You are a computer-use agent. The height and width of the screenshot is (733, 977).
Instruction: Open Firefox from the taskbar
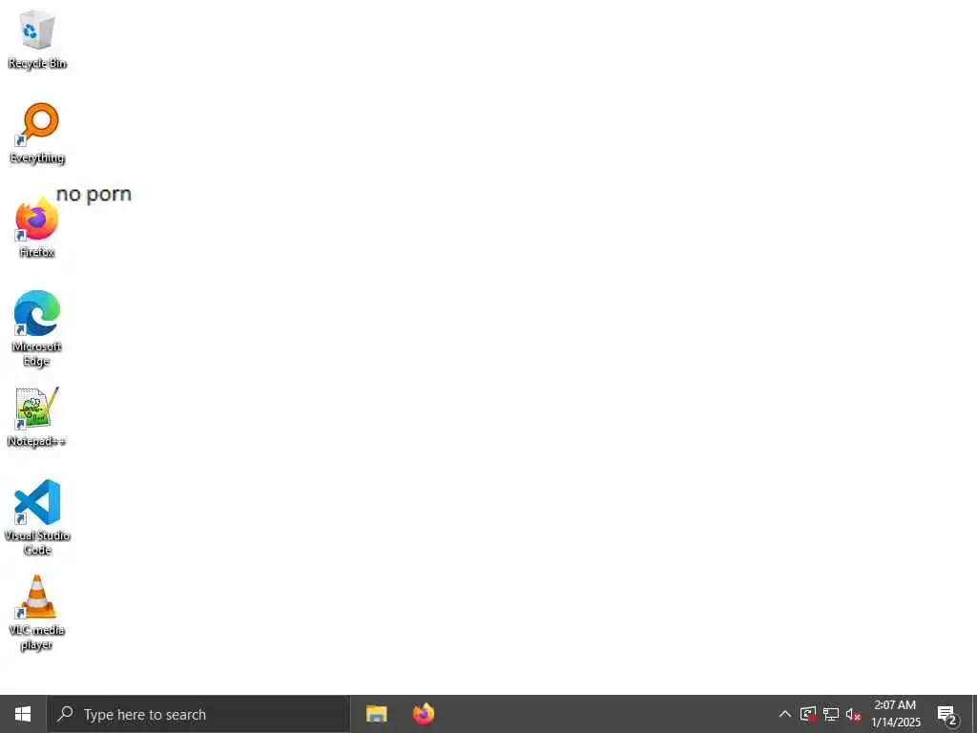[424, 714]
